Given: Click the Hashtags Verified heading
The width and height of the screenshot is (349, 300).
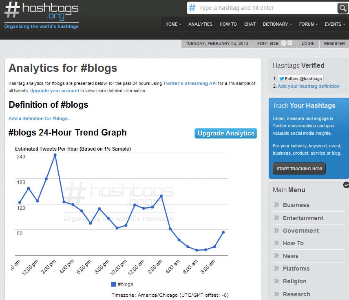Looking at the screenshot, I should click(x=298, y=65).
